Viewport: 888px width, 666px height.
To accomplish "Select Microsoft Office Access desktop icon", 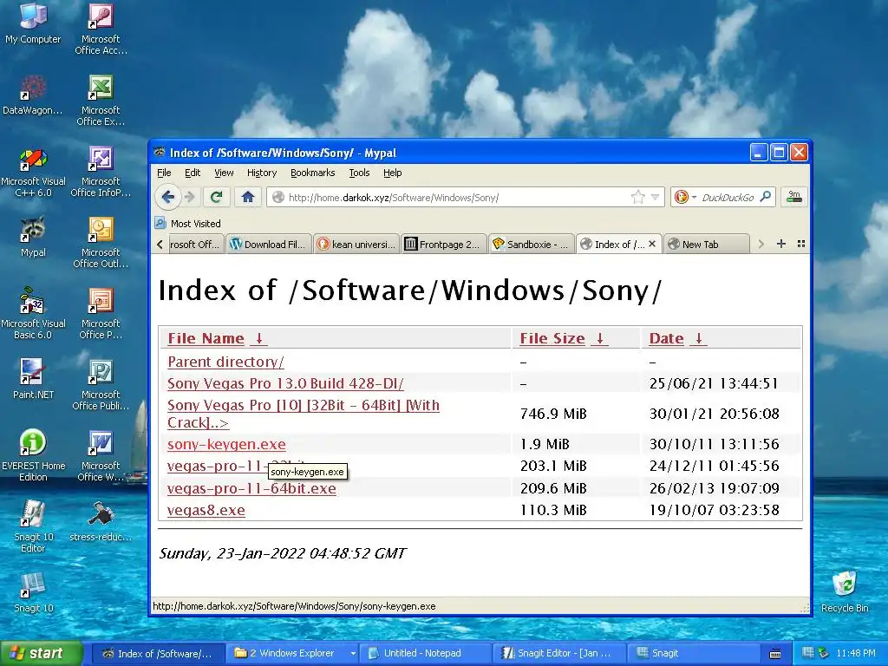I will click(x=101, y=29).
